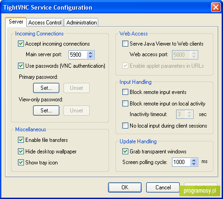
Task: Click the View-only password label
Action: 41,99
